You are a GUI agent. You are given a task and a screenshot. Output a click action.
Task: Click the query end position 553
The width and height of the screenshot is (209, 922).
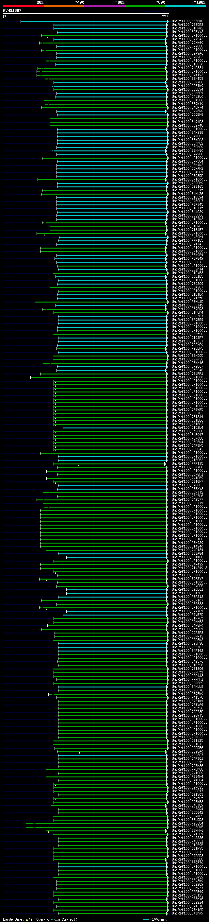tap(165, 16)
